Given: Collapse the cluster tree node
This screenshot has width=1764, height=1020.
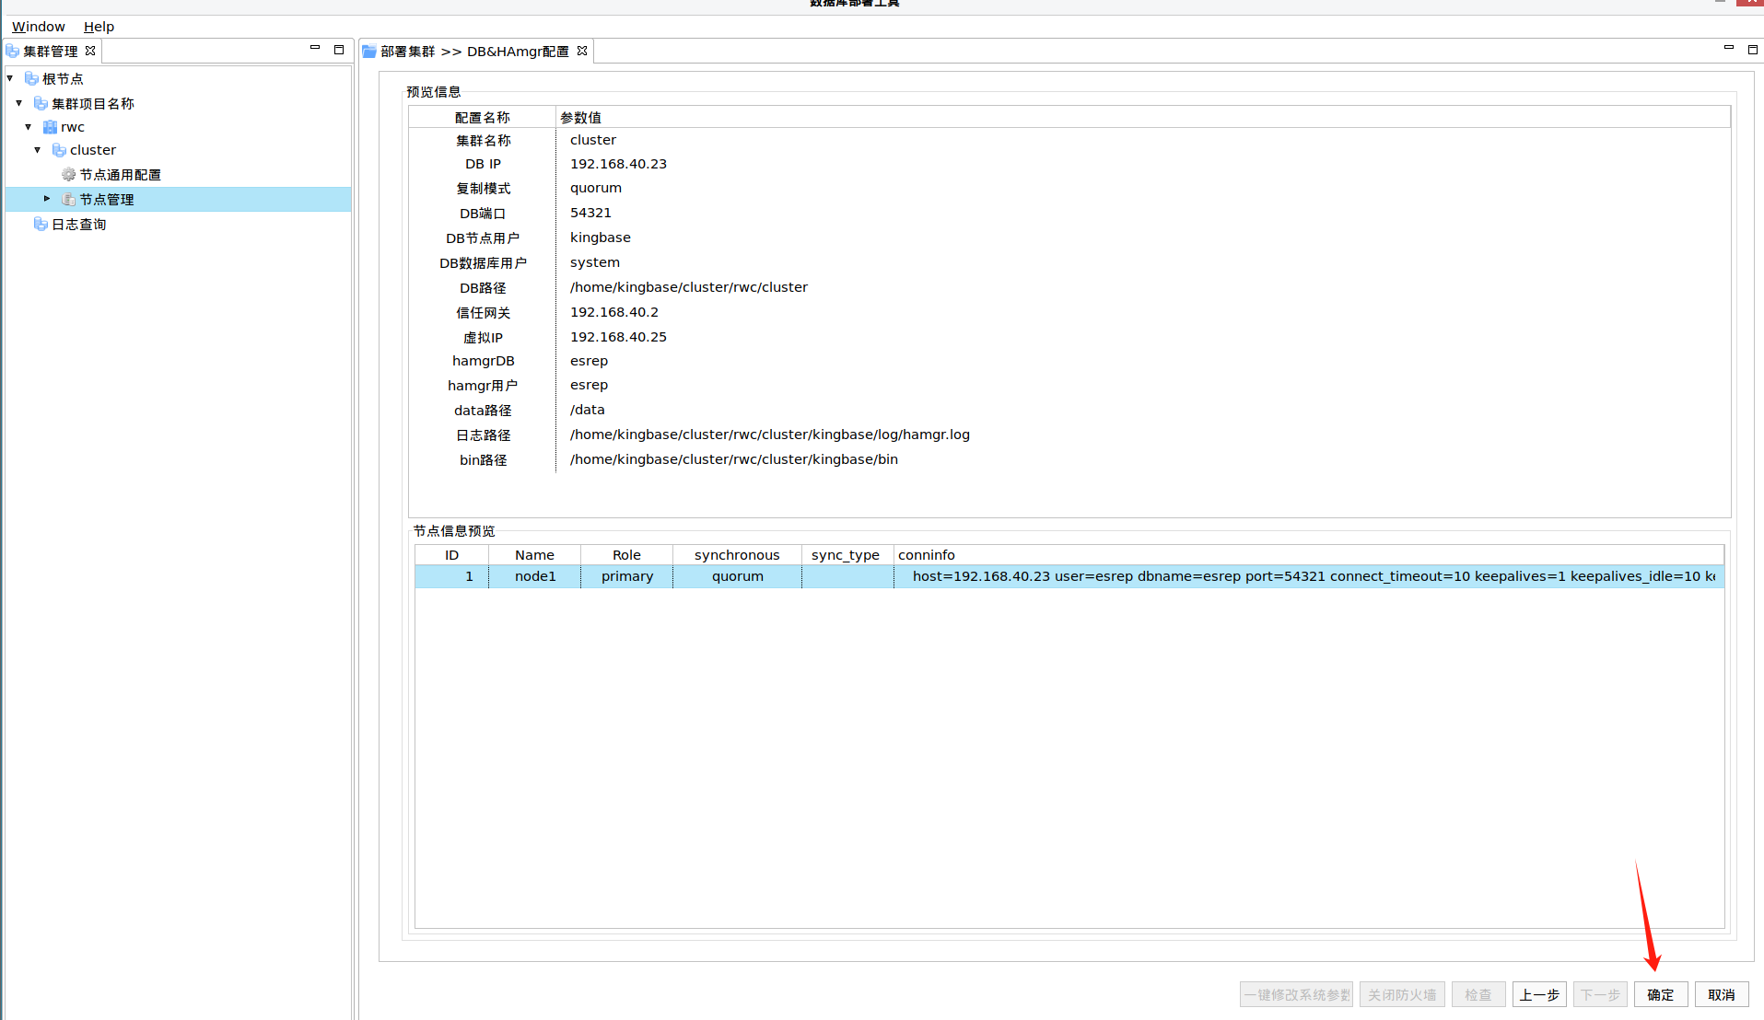Looking at the screenshot, I should tap(38, 150).
